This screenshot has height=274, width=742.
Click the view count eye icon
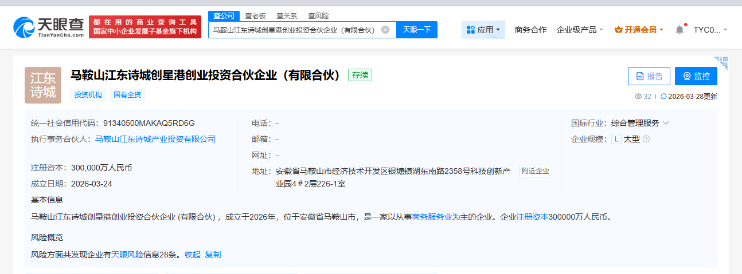pyautogui.click(x=638, y=97)
